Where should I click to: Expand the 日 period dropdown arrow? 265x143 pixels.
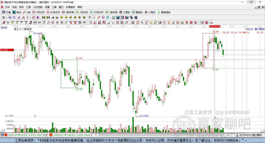click(x=6, y=18)
